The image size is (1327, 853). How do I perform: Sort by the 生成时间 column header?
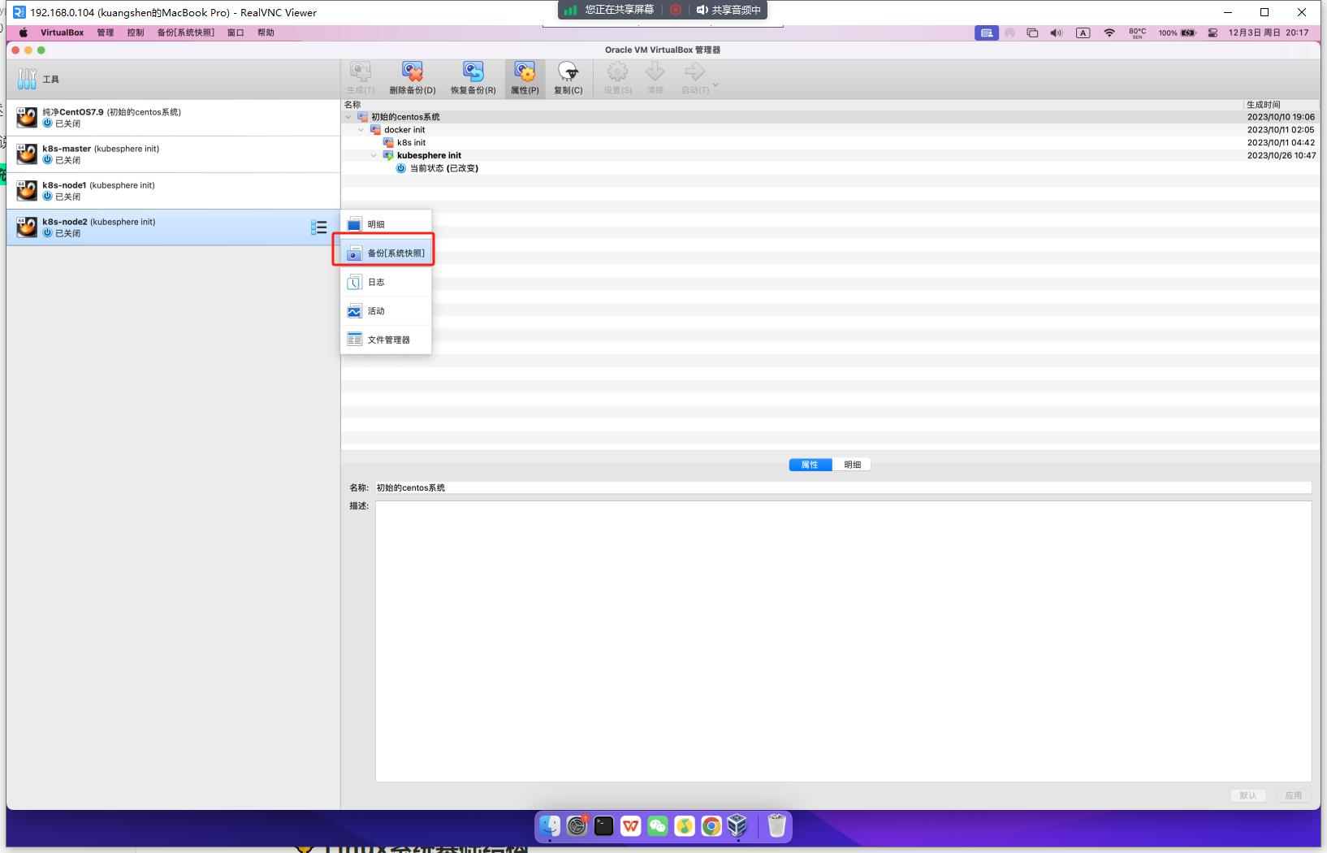click(1282, 105)
